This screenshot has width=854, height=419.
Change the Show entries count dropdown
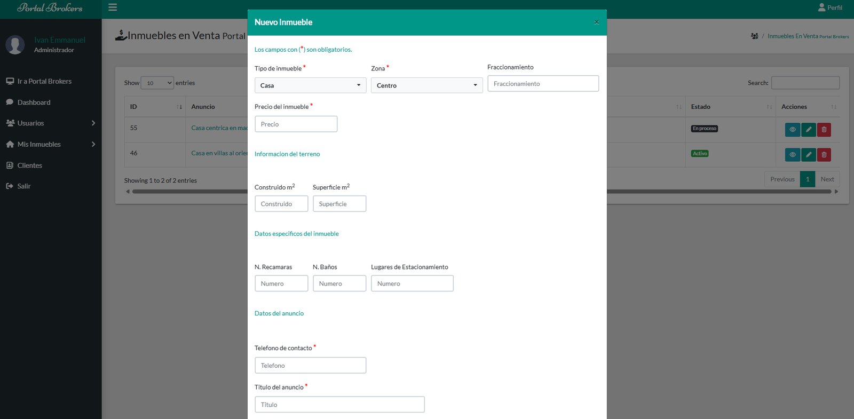157,83
